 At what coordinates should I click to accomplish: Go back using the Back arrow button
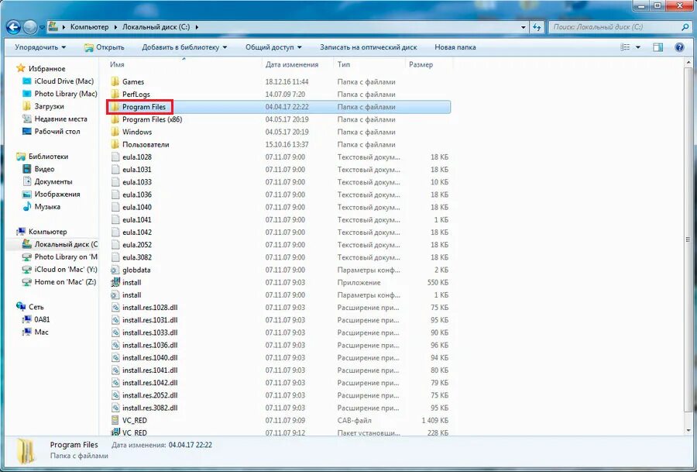click(x=13, y=28)
